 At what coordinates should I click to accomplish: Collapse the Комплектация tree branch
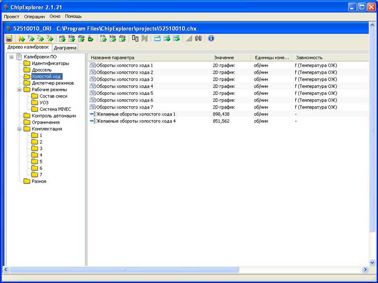coord(19,129)
